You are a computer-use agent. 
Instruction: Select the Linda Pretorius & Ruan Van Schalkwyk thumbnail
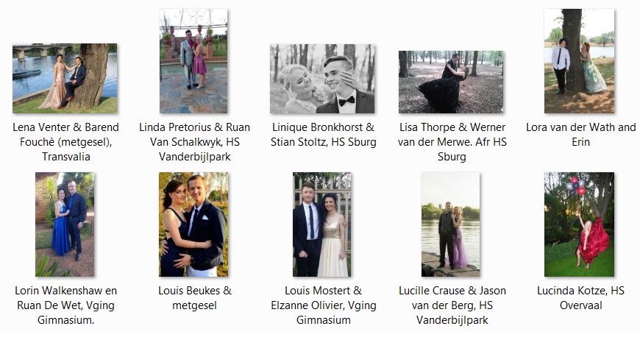pyautogui.click(x=193, y=61)
